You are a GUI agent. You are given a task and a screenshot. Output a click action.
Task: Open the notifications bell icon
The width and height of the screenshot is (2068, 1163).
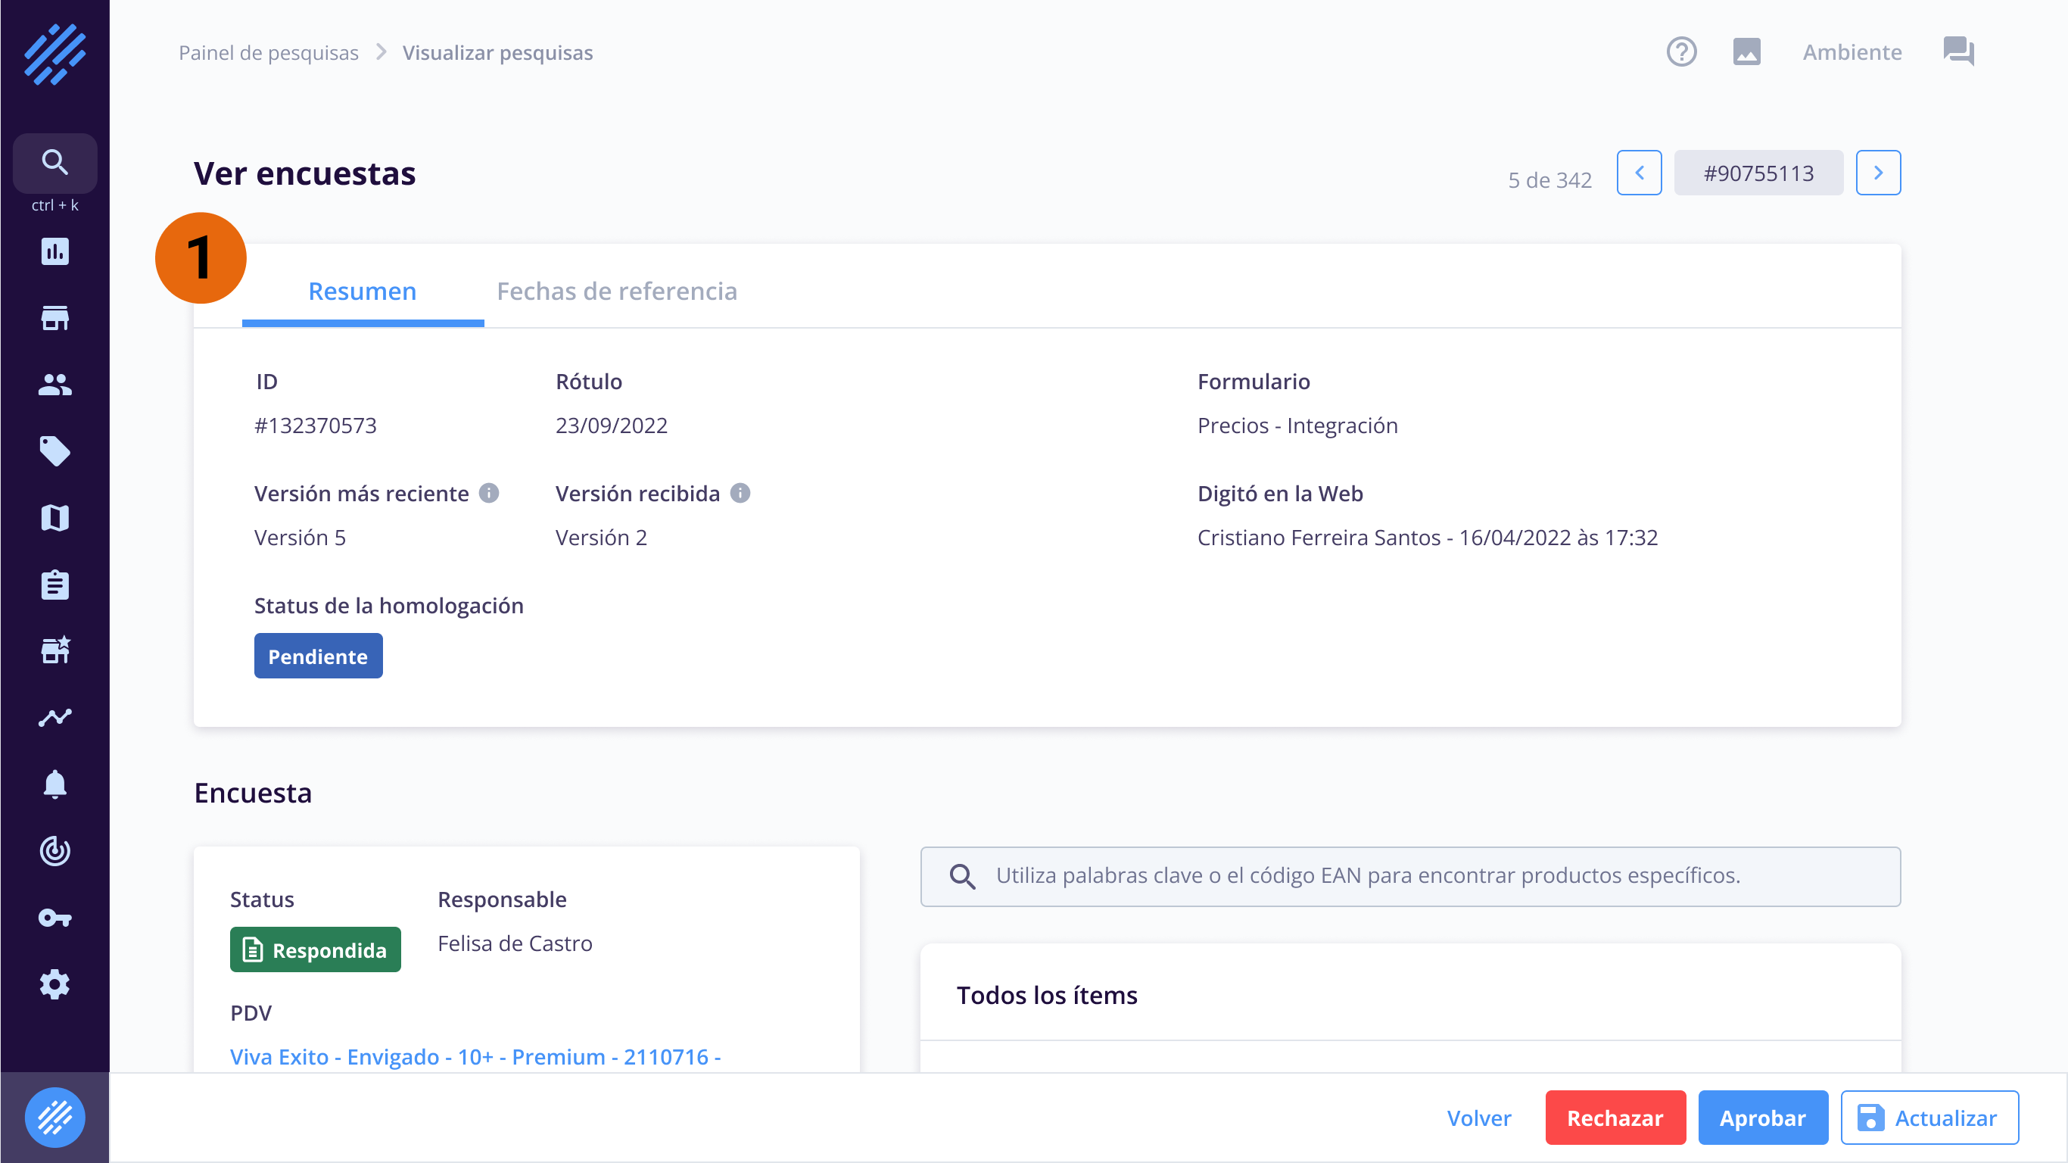pyautogui.click(x=55, y=784)
